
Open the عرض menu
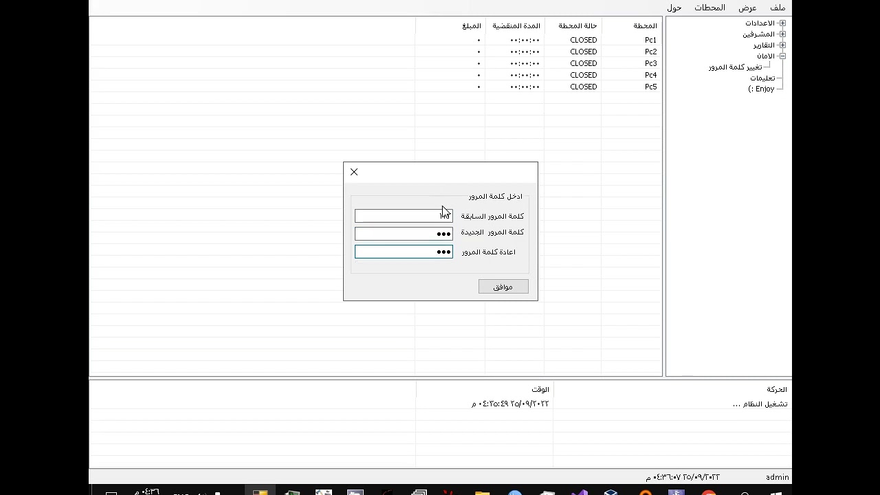[747, 8]
